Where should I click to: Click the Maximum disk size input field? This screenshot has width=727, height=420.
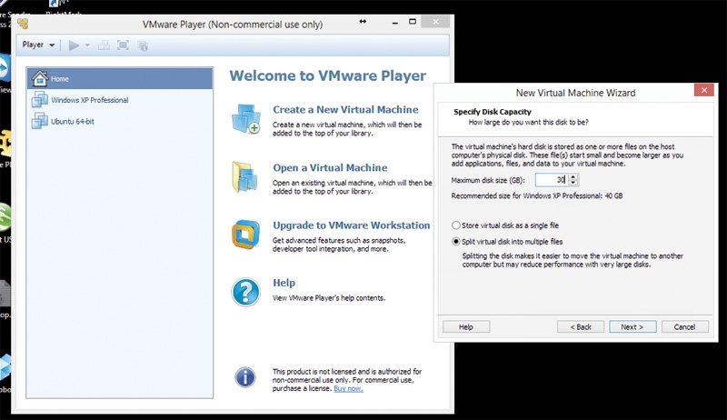552,180
